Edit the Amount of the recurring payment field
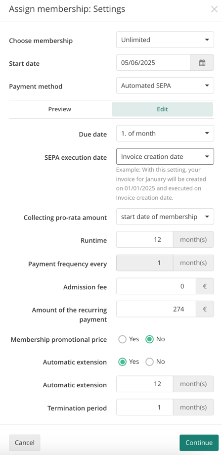222x455 pixels. pyautogui.click(x=156, y=309)
